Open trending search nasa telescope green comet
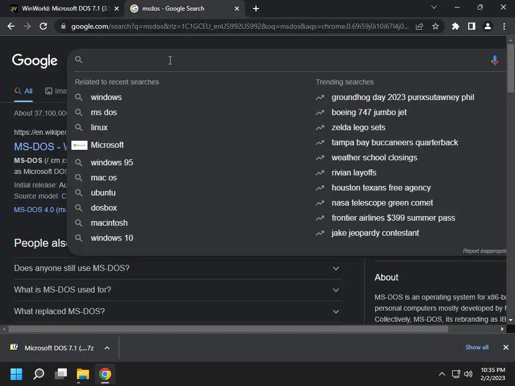Image resolution: width=515 pixels, height=386 pixels. tap(382, 203)
